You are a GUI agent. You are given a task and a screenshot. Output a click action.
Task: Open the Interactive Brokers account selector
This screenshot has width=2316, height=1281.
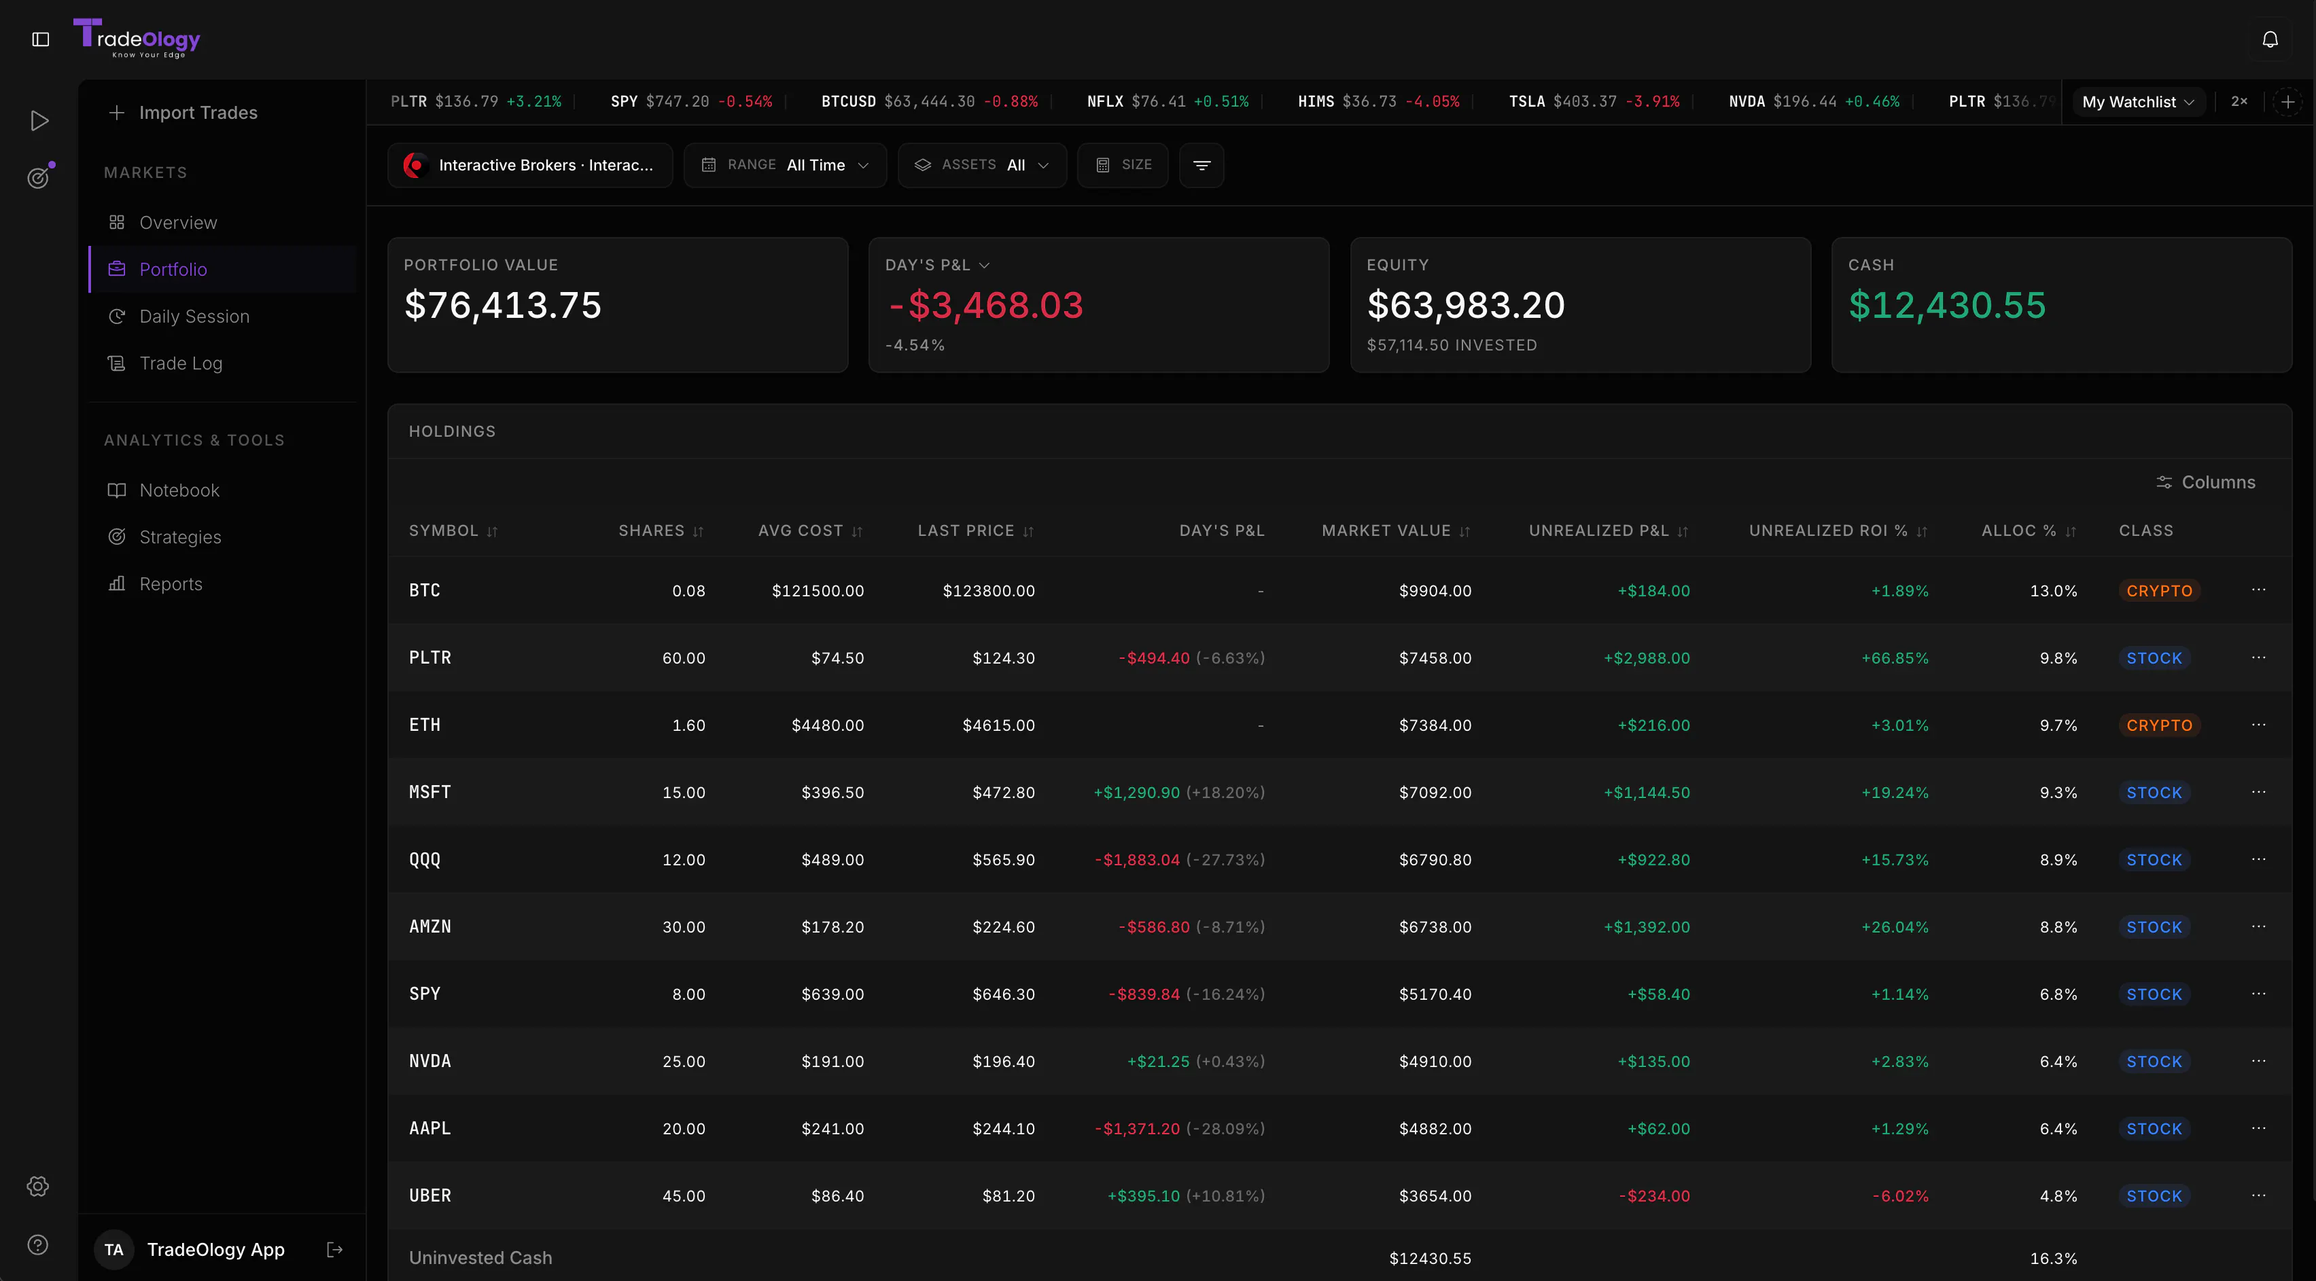coord(529,165)
